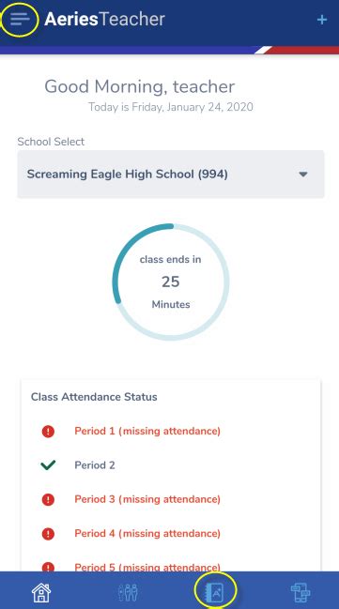Click Period 2 green checkmark icon
Image resolution: width=339 pixels, height=609 pixels.
[48, 464]
